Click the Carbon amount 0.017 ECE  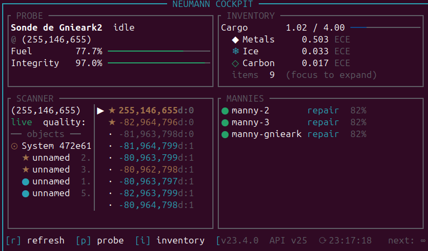click(326, 63)
